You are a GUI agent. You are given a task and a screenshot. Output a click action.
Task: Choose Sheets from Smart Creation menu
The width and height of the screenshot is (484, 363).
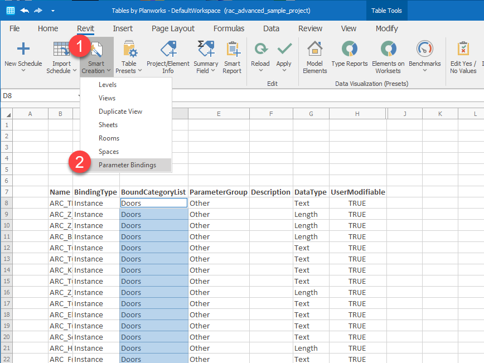tap(125, 125)
